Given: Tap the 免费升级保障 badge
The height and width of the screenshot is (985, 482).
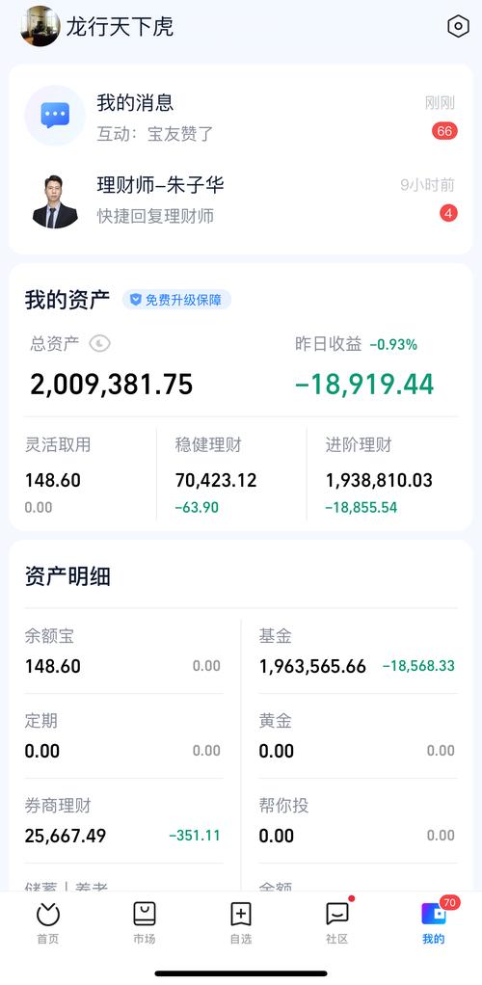Looking at the screenshot, I should 176,300.
